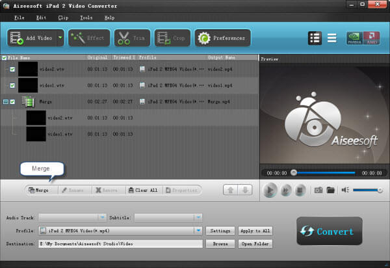Click the Open Folder button
The image size is (390, 268).
[255, 244]
